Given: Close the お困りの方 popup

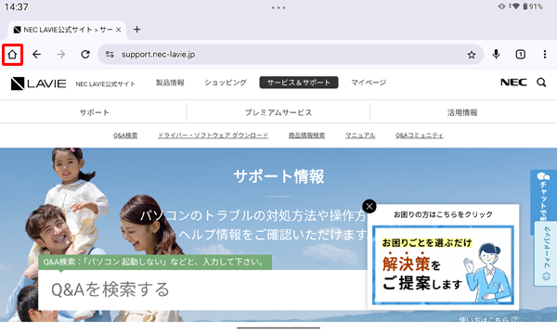Looking at the screenshot, I should pos(369,206).
